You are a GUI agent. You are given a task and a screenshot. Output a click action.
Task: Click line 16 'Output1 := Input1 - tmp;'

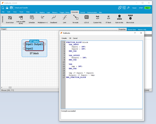click(82, 75)
